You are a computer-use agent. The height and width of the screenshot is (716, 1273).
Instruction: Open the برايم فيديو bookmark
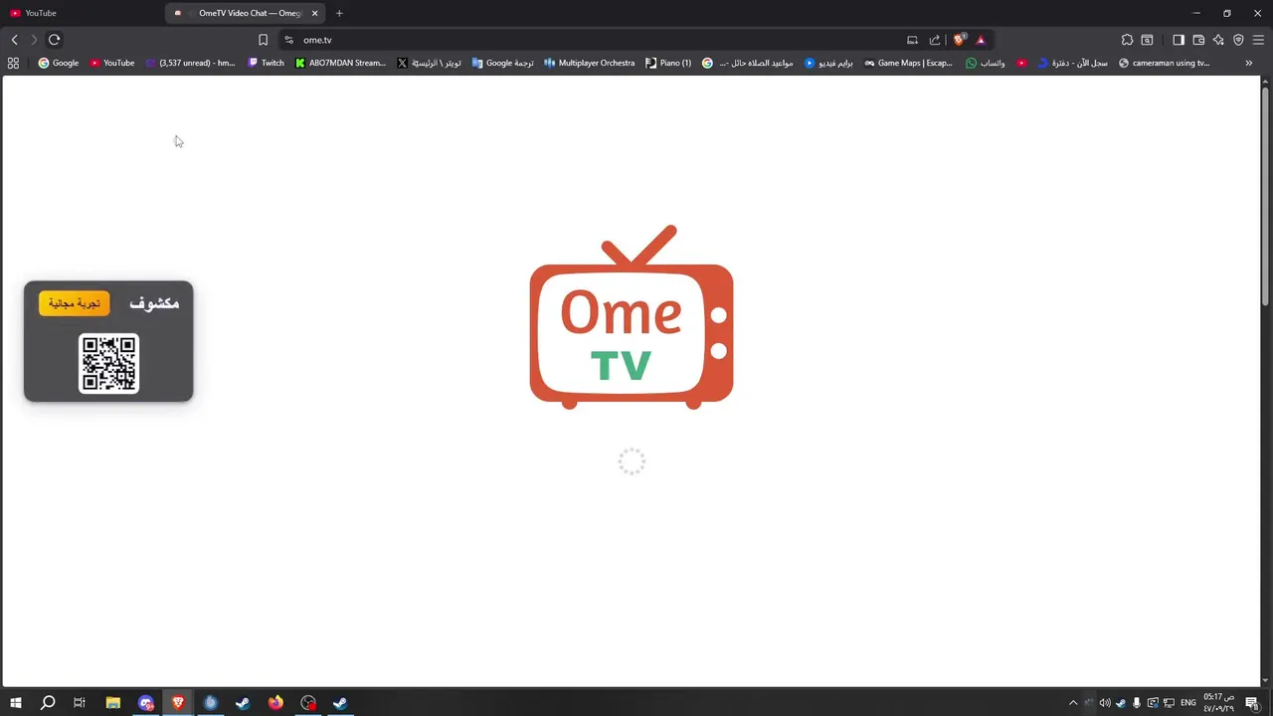click(x=828, y=63)
